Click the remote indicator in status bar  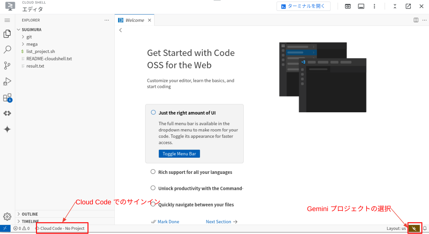[5, 228]
